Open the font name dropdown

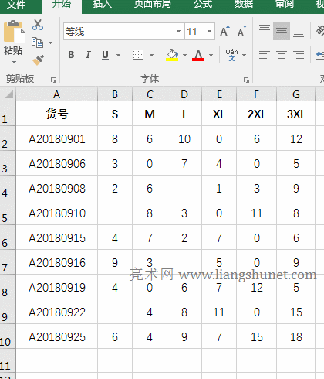pyautogui.click(x=178, y=32)
